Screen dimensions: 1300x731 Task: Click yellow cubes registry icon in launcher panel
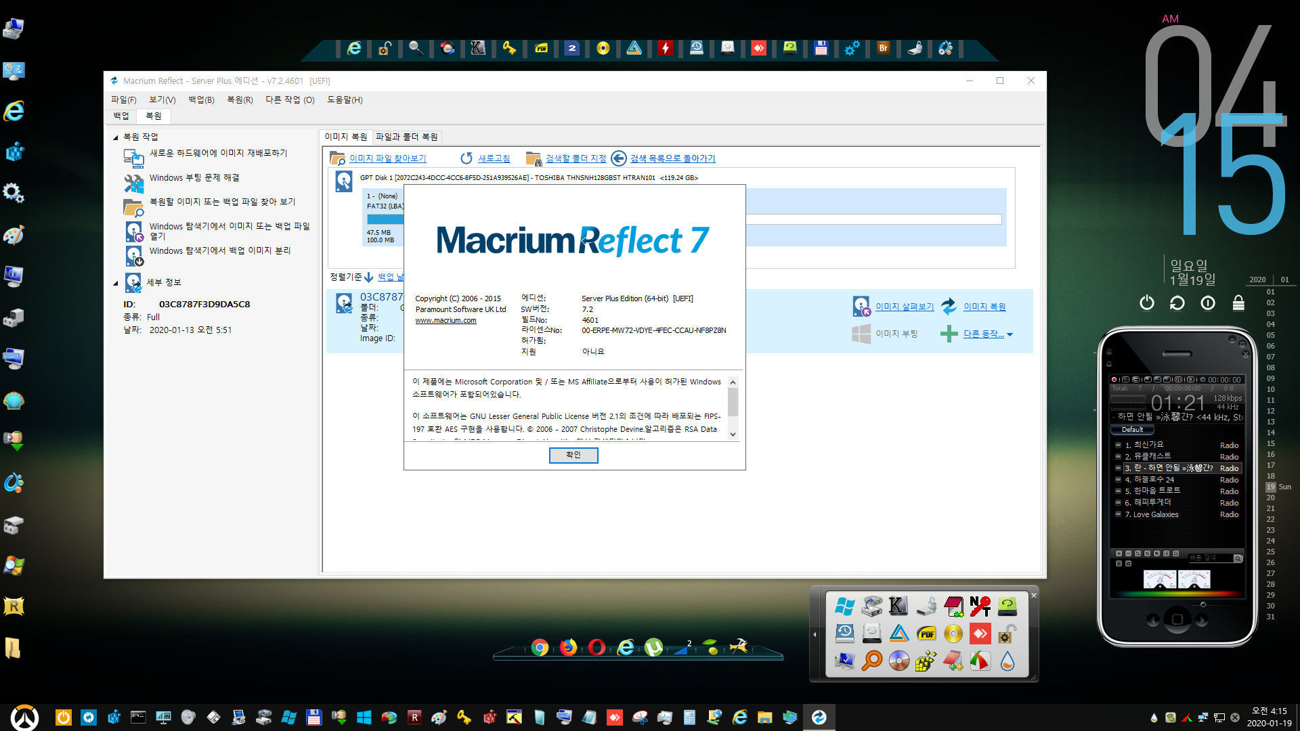[x=926, y=660]
